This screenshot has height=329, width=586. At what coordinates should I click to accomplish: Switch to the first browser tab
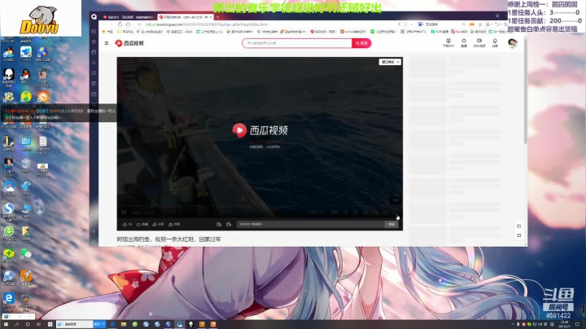click(x=129, y=17)
